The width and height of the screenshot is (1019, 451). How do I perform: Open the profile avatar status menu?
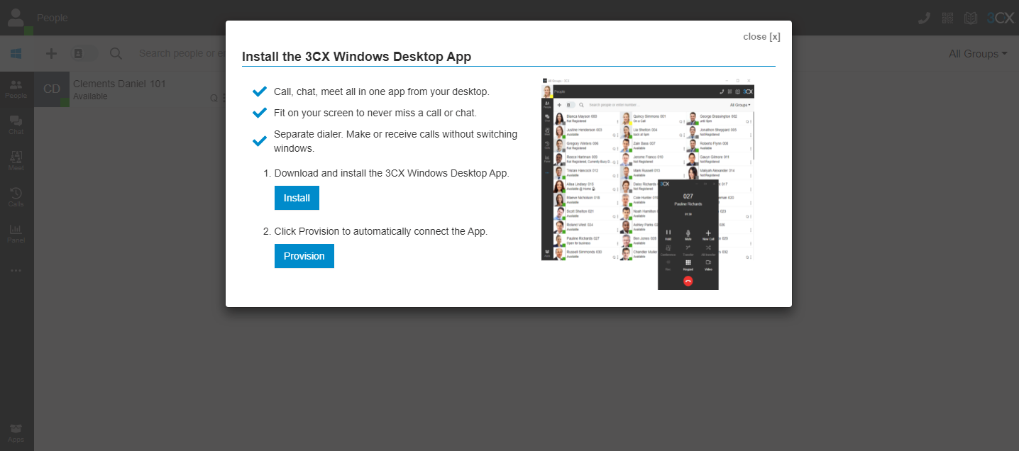coord(16,18)
